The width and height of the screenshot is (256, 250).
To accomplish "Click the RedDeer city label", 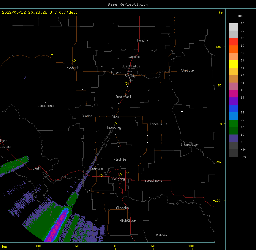I will click(131, 76).
